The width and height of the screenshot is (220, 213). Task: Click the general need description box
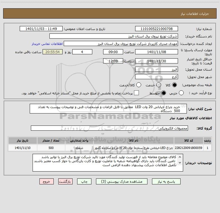pyautogui.click(x=108, y=109)
